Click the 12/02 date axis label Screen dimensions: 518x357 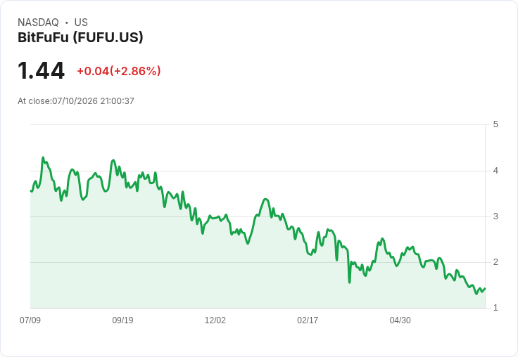(215, 320)
